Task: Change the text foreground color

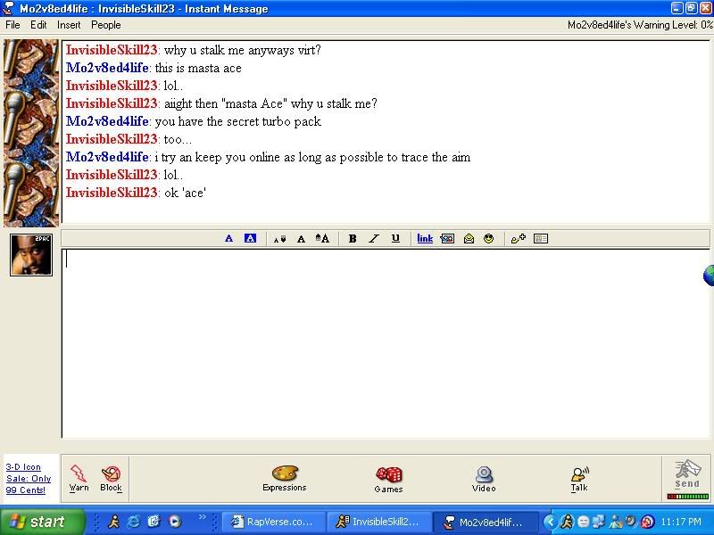Action: pos(228,238)
